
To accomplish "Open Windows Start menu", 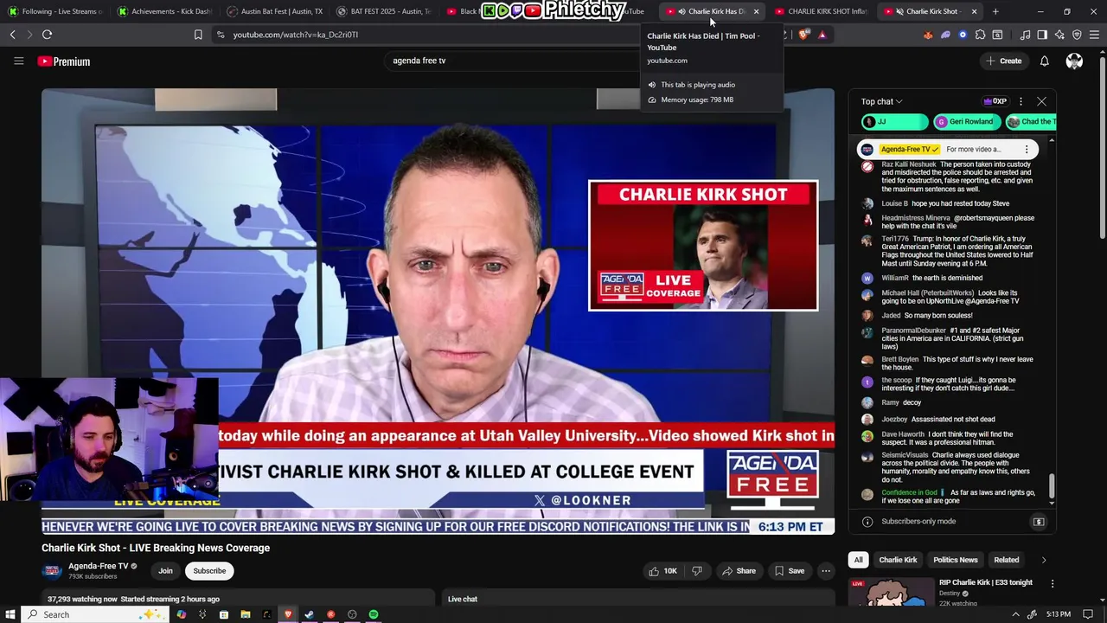I will (x=11, y=614).
